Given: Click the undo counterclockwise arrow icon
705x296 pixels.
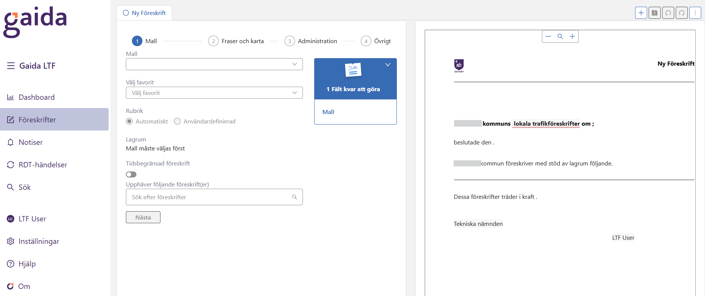Looking at the screenshot, I should [x=668, y=13].
